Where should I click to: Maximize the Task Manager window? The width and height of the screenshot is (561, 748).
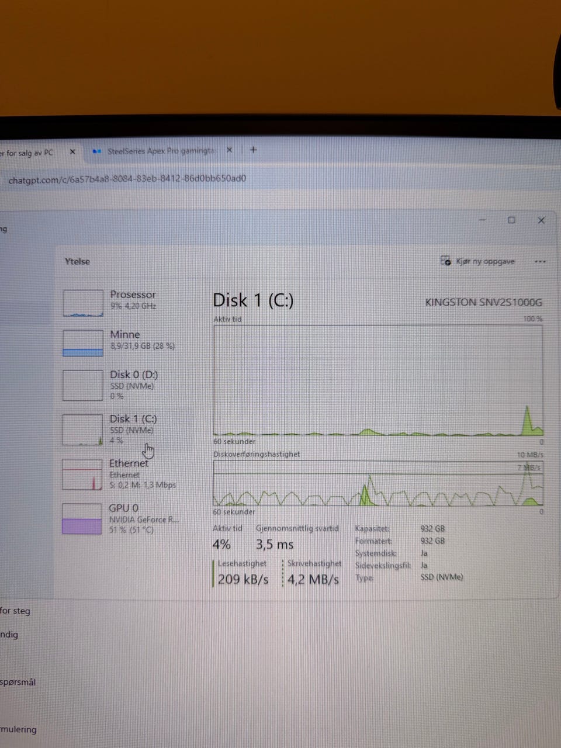511,220
